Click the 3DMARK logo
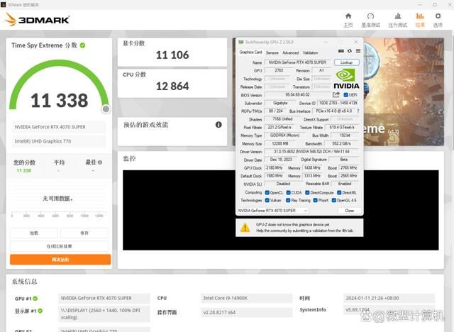This screenshot has width=454, height=332. 37,20
